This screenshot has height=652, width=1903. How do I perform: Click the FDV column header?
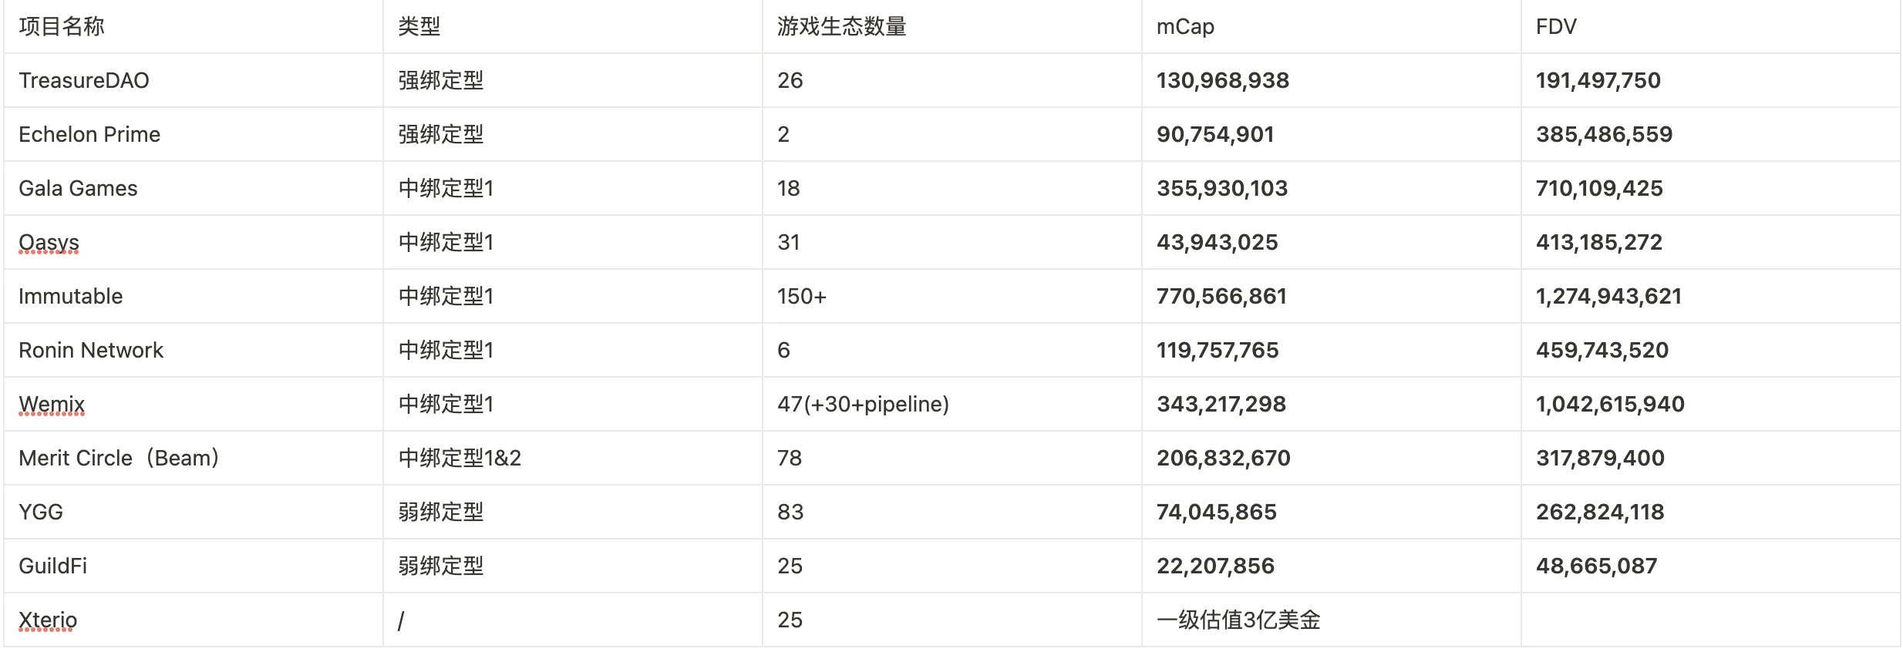(x=1556, y=27)
